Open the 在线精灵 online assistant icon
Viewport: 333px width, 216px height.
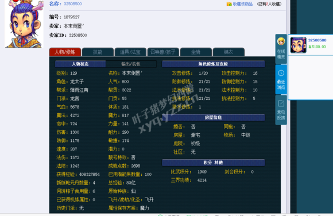(281, 41)
